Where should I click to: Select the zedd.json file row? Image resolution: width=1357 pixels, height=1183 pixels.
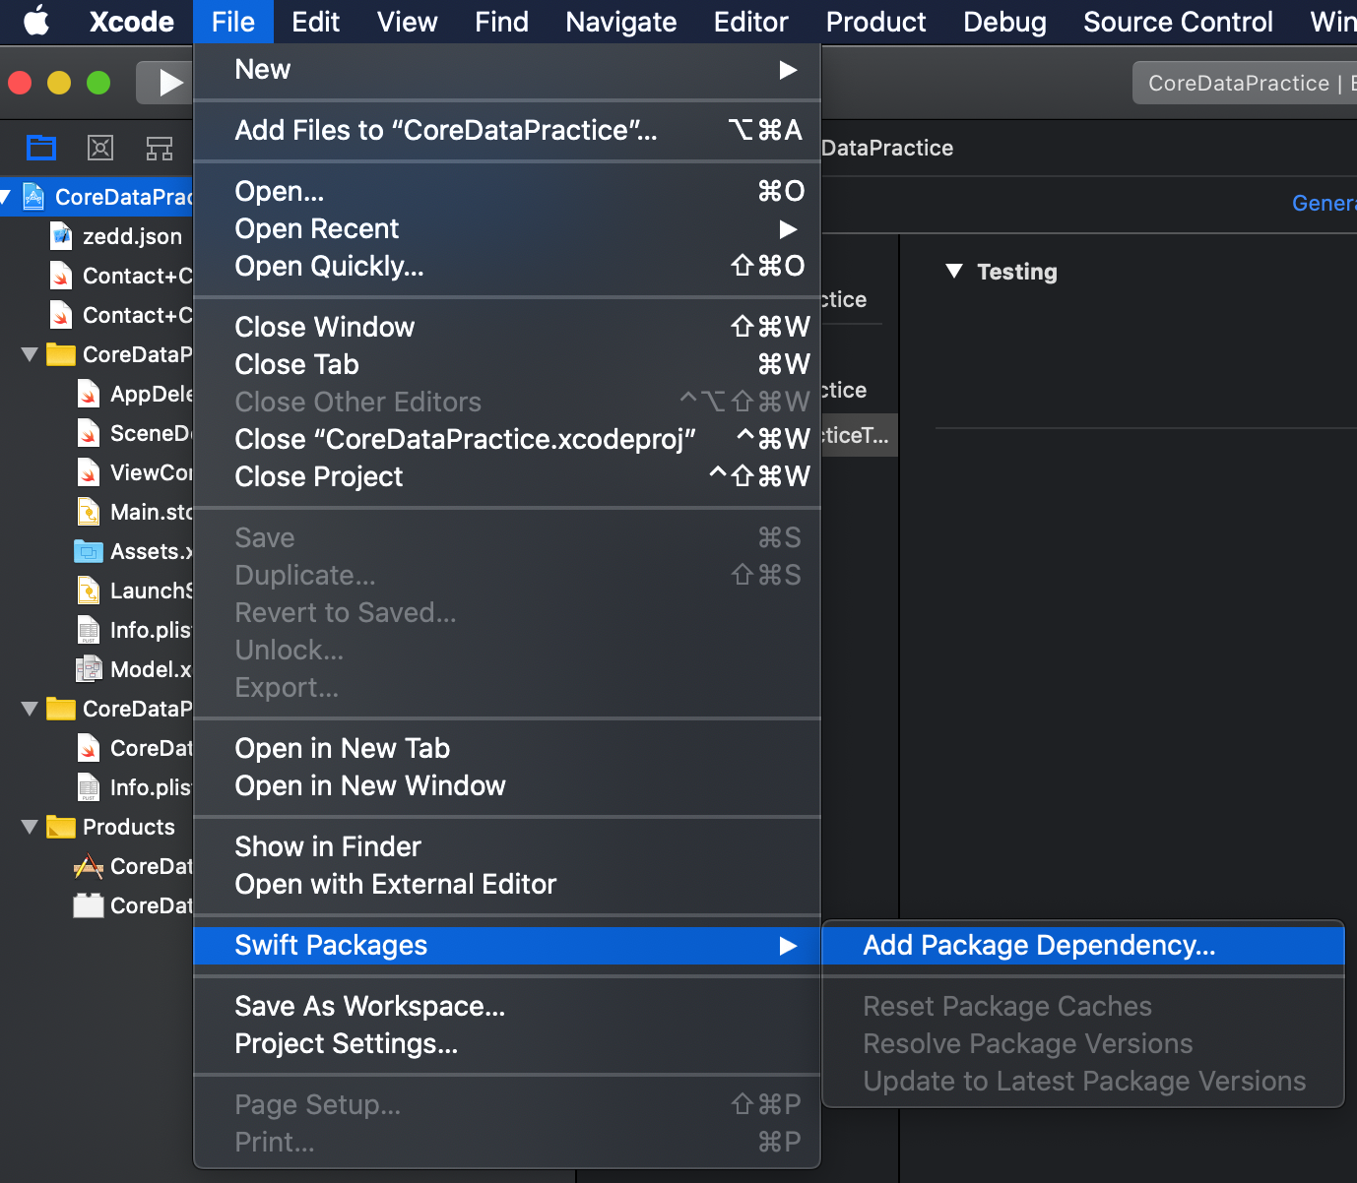(97, 236)
